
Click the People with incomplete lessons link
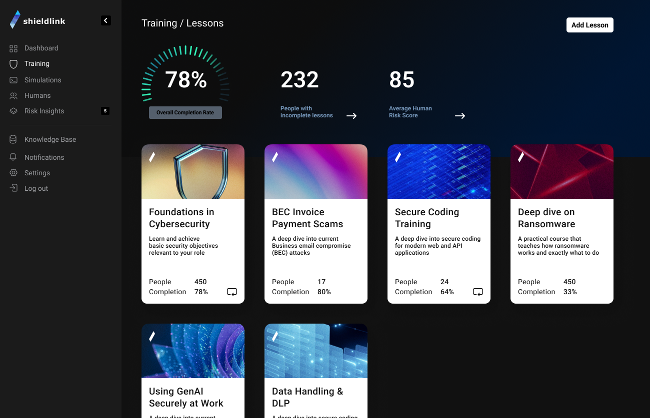306,112
